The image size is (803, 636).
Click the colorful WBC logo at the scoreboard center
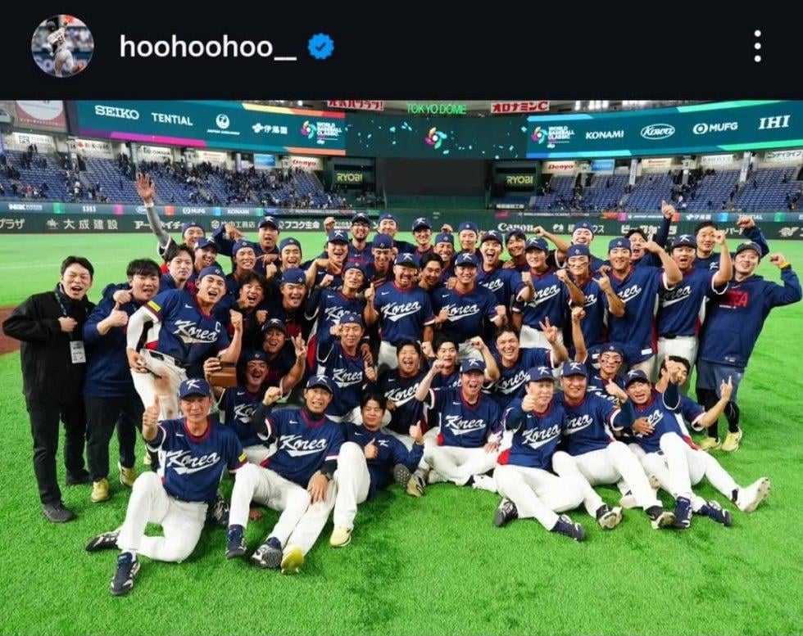point(436,138)
